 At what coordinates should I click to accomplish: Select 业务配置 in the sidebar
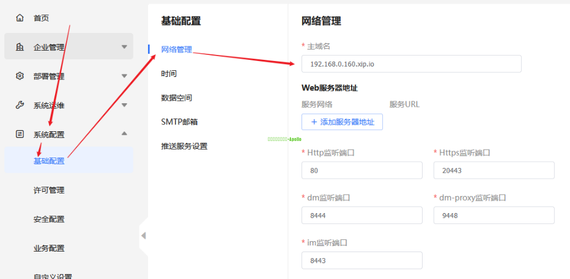coord(49,248)
